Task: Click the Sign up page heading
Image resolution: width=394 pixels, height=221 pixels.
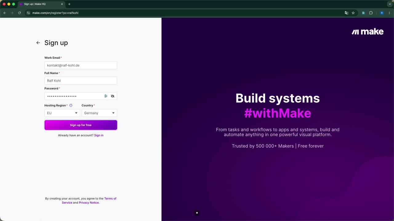Action: click(56, 43)
